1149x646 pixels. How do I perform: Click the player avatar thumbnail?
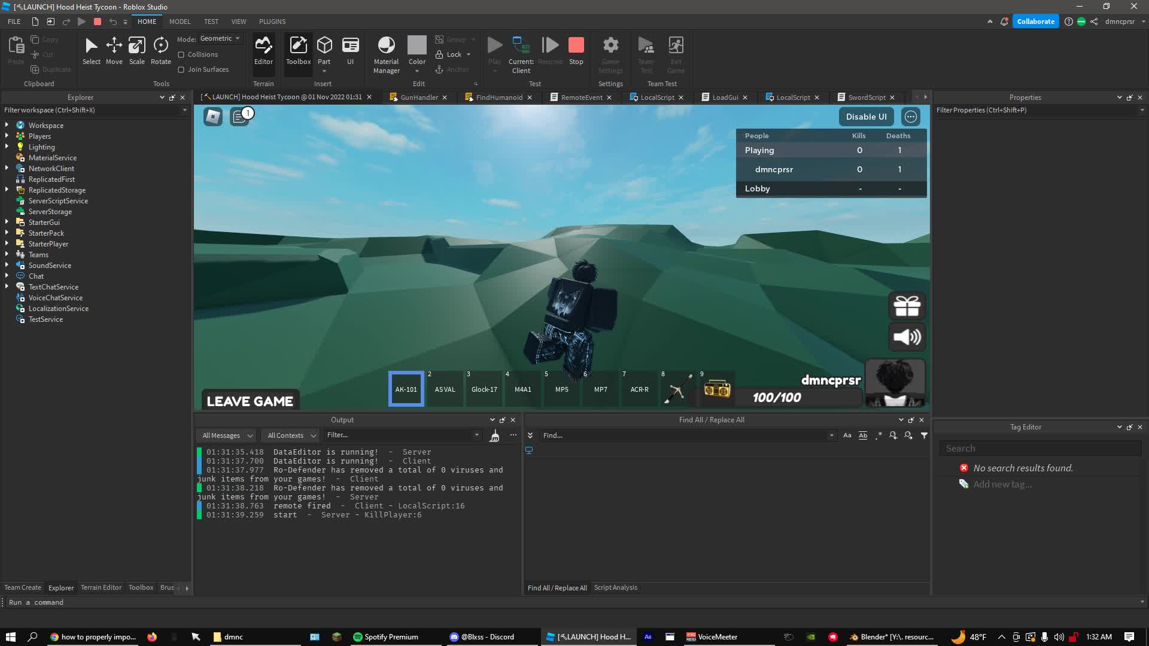pyautogui.click(x=895, y=383)
